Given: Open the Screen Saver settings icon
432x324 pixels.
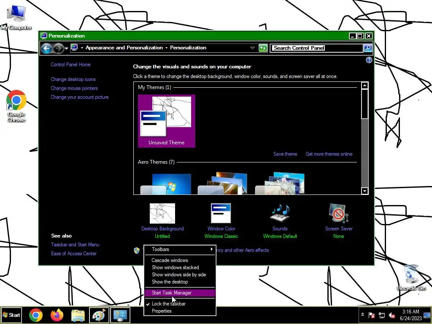Looking at the screenshot, I should click(339, 213).
